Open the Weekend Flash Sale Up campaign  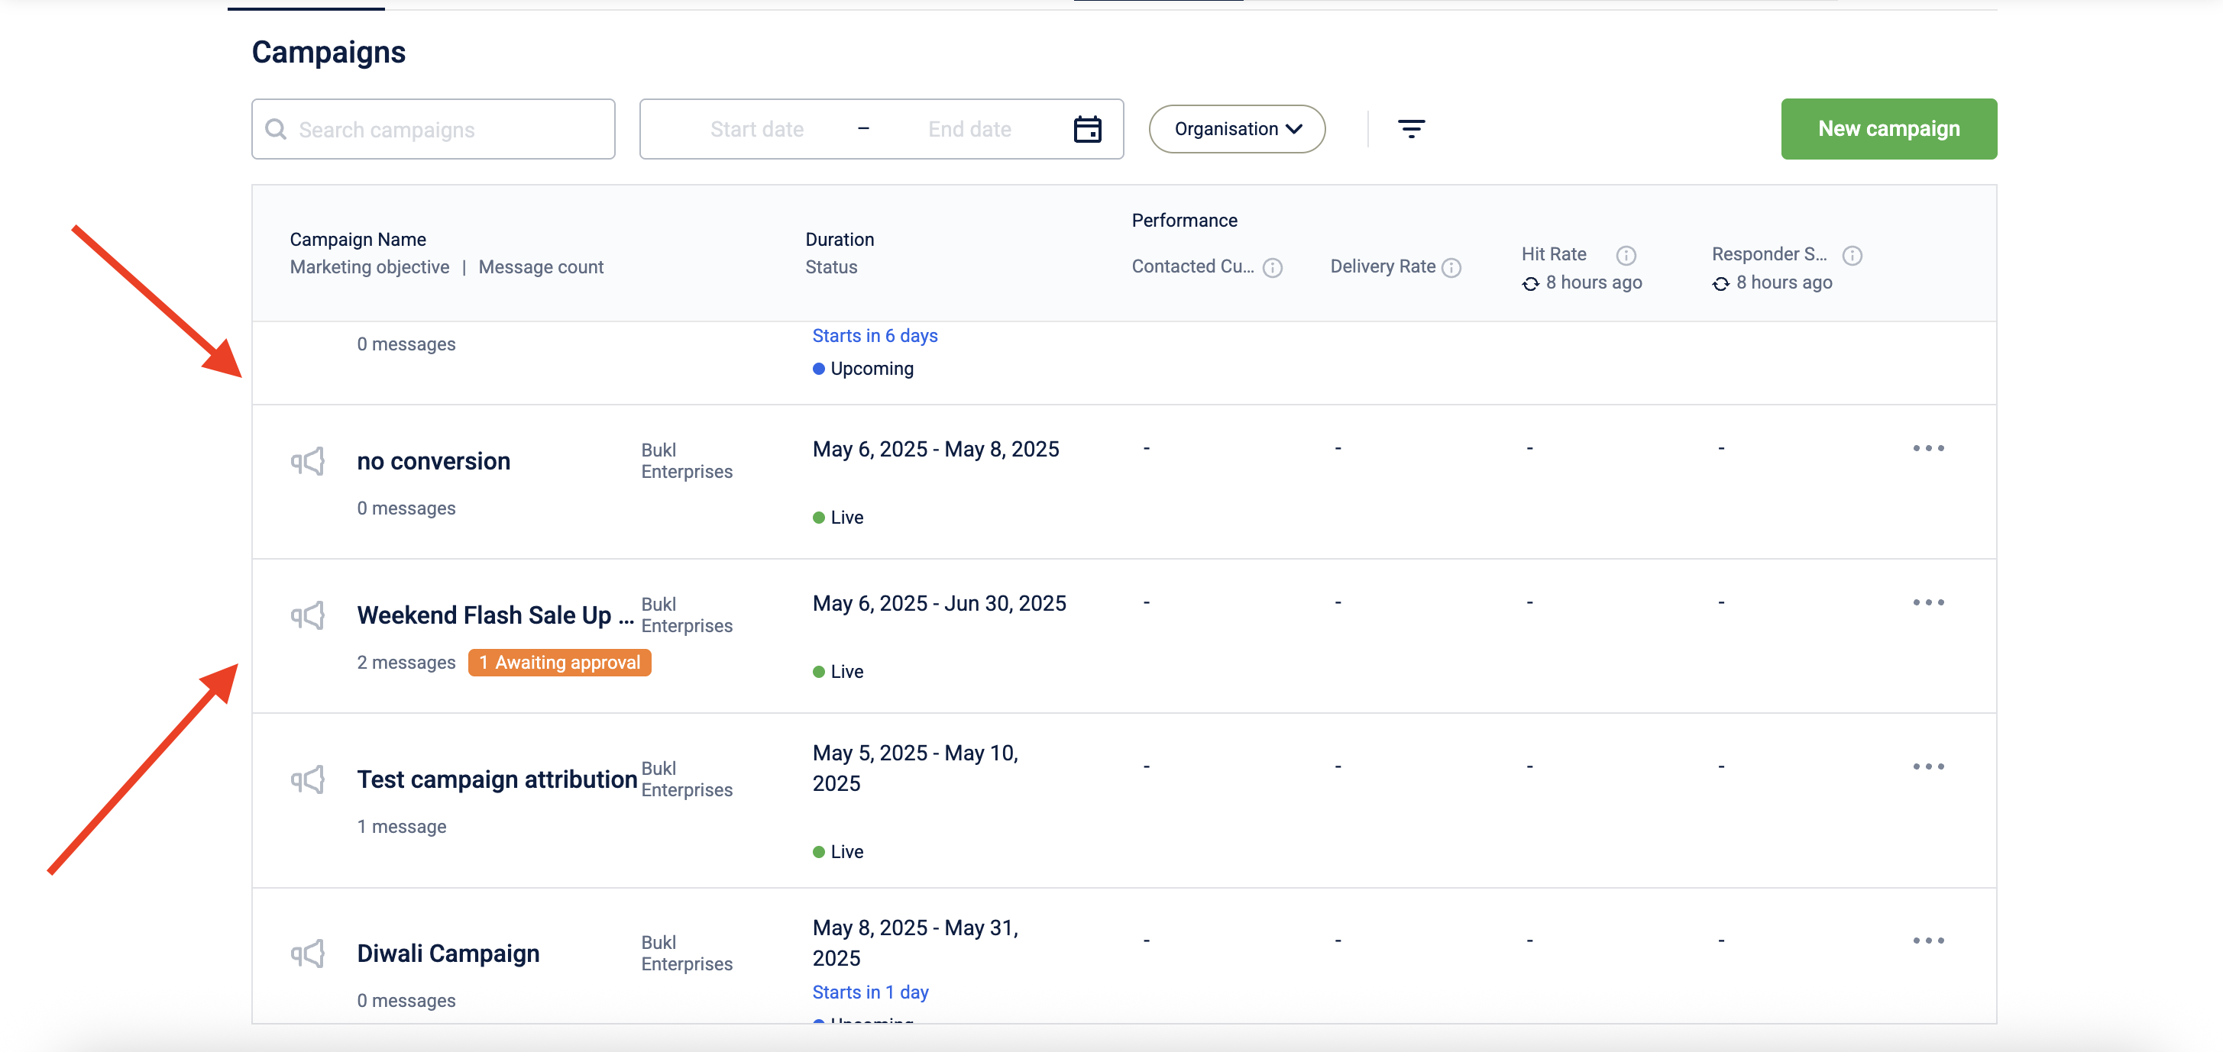coord(485,615)
